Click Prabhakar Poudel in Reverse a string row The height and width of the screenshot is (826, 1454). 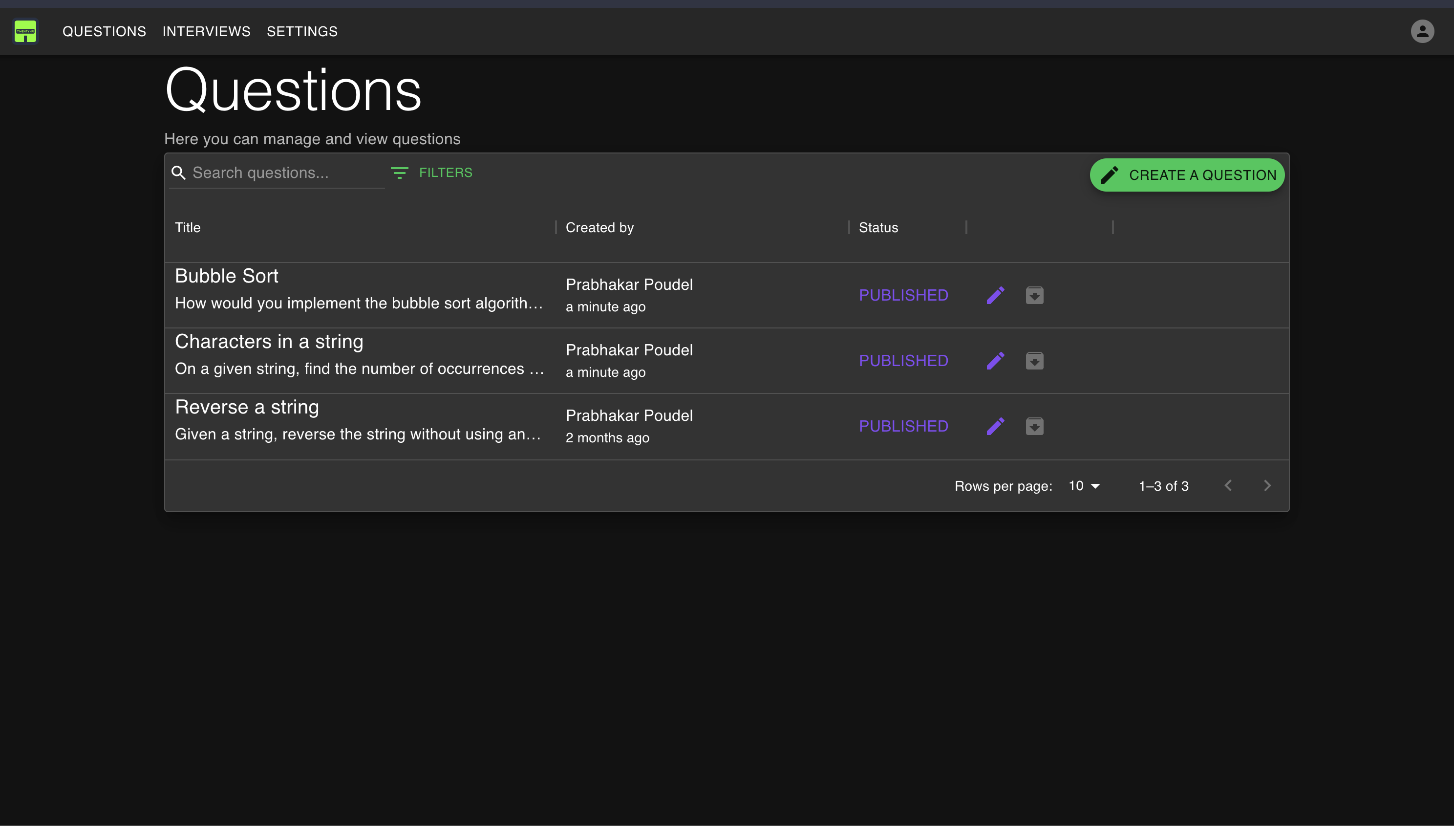coord(629,415)
